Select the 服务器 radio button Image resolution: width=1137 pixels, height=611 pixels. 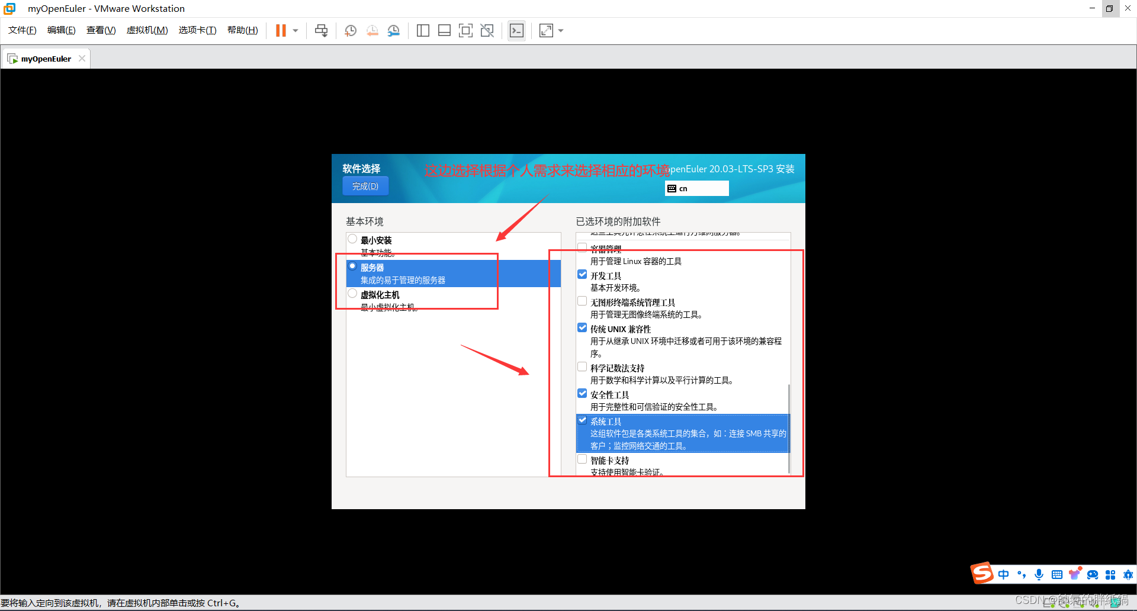click(352, 266)
